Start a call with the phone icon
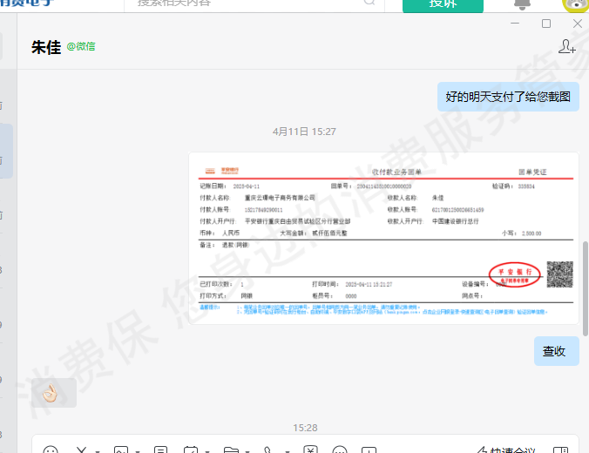This screenshot has height=453, width=589. point(268,450)
